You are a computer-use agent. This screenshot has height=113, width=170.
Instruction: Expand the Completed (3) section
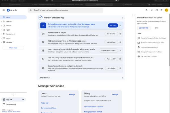(x=123, y=78)
